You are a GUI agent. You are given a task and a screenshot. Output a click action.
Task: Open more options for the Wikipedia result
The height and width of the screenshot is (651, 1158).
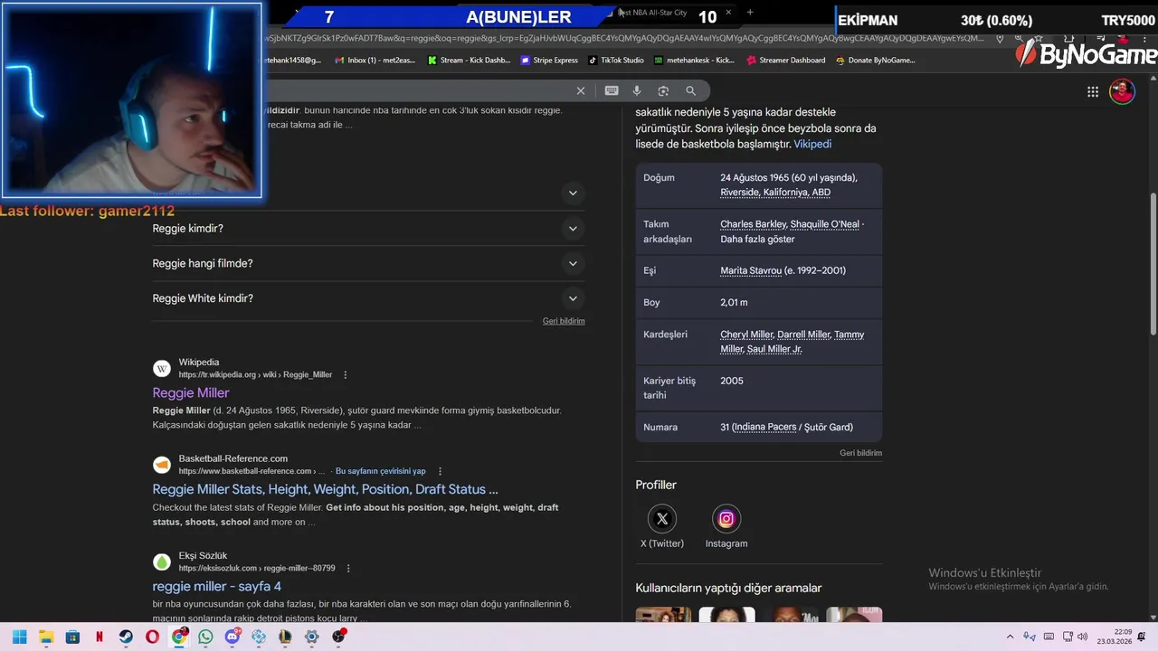coord(345,374)
